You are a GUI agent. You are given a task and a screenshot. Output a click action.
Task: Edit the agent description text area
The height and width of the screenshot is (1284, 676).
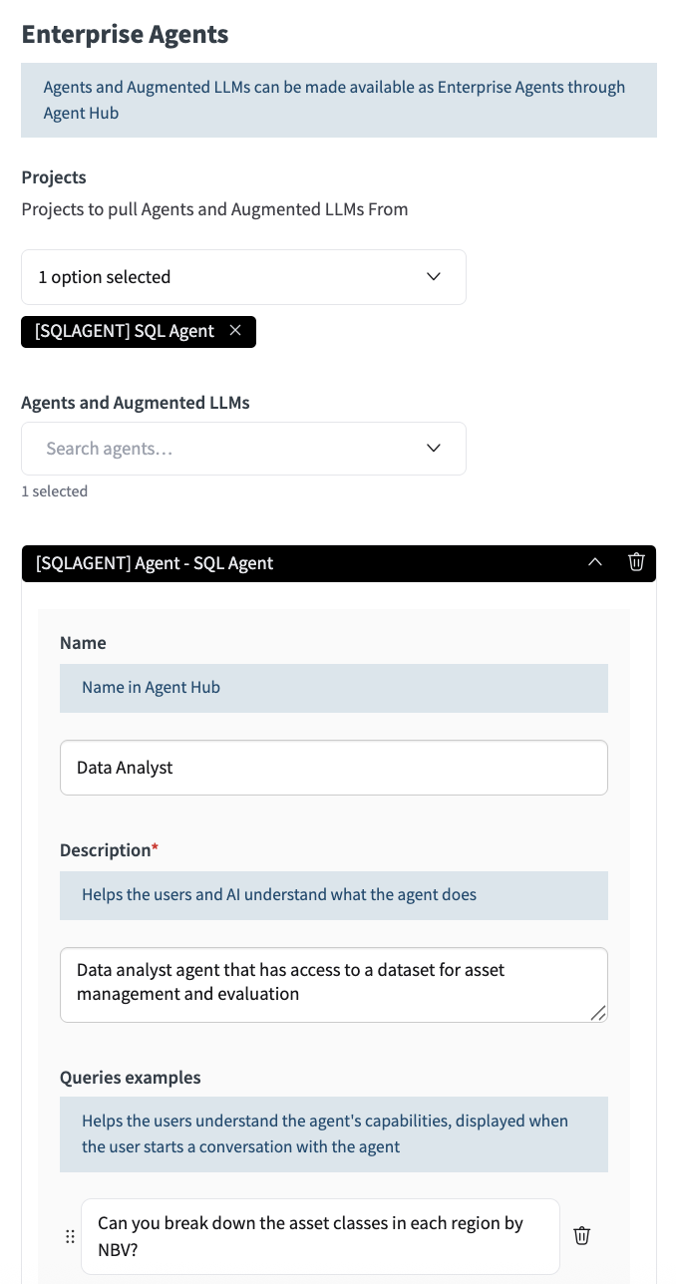pos(333,983)
